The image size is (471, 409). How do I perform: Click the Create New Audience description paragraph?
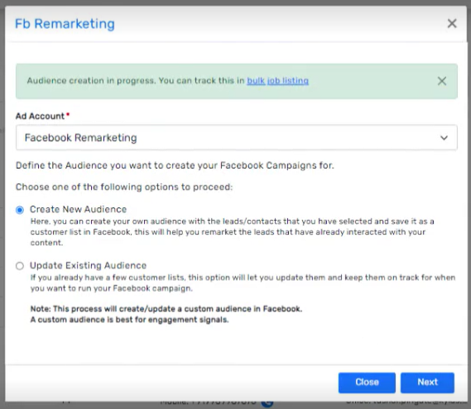coord(233,232)
